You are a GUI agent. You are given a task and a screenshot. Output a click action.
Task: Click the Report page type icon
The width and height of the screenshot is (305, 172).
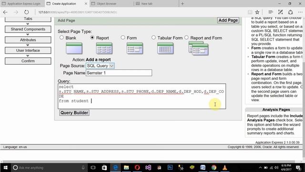click(104, 48)
